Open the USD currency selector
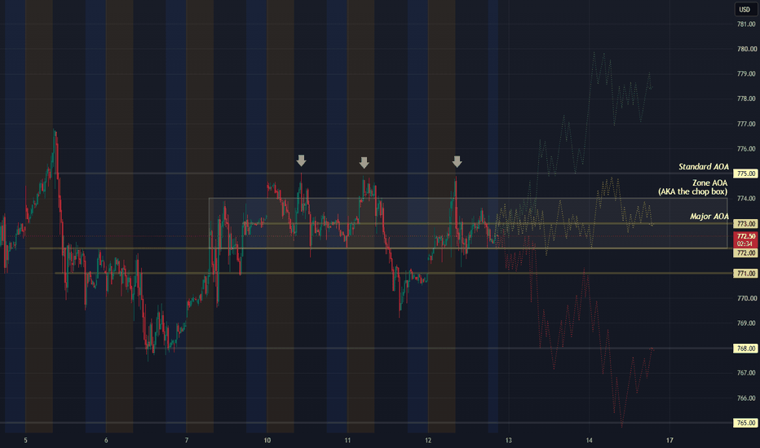Image resolution: width=760 pixels, height=448 pixels. 745,9
